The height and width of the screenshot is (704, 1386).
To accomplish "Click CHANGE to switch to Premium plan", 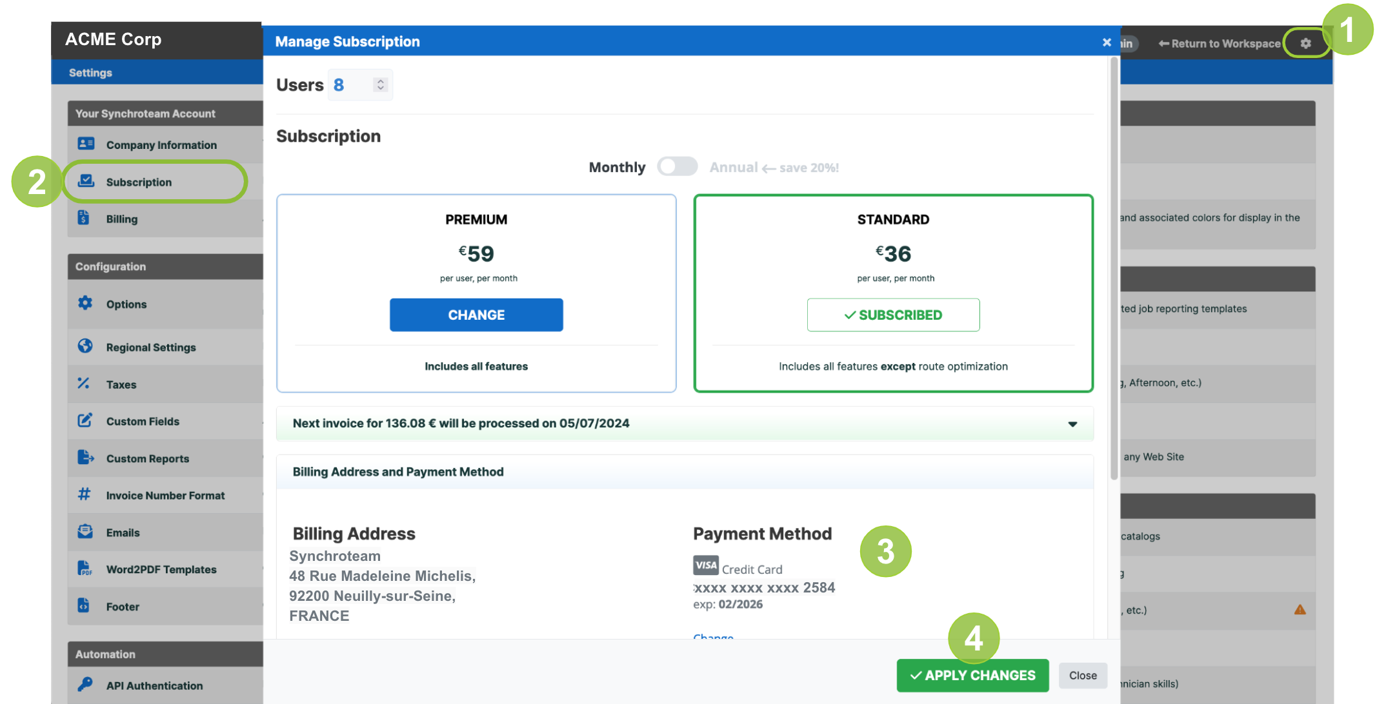I will click(476, 315).
